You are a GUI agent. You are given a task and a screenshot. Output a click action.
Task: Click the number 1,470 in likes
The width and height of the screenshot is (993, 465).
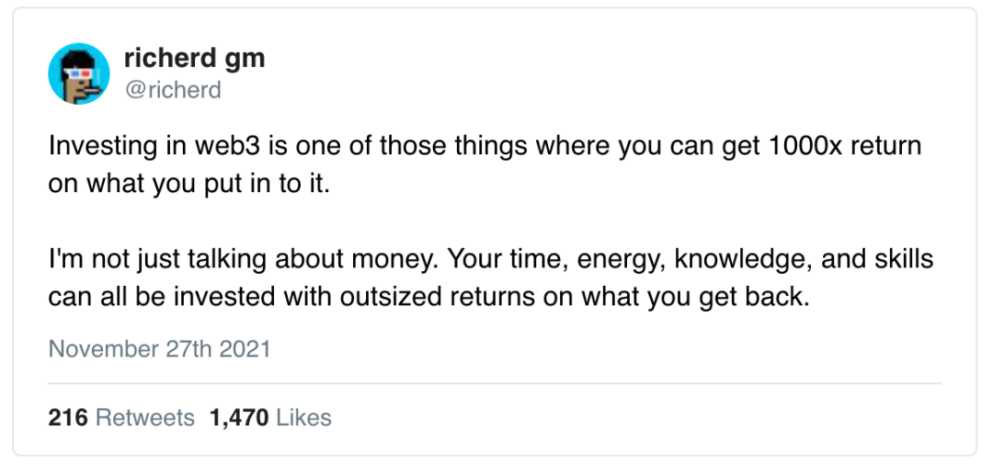pyautogui.click(x=239, y=417)
